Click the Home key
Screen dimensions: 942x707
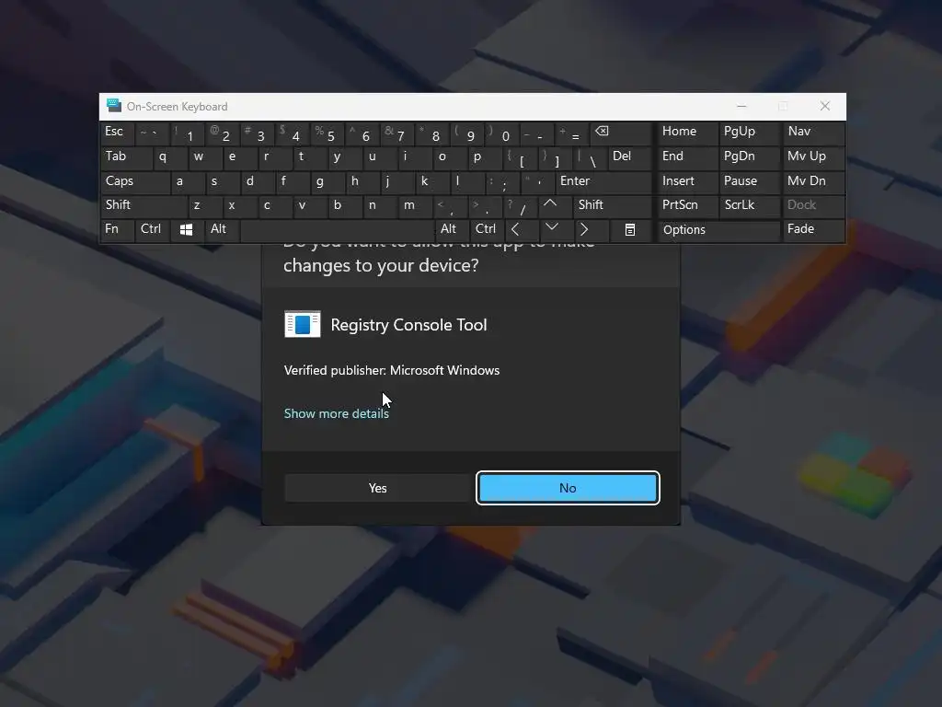(687, 133)
